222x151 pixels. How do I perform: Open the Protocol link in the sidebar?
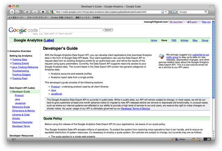[19, 96]
